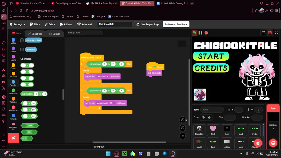Switch to small stage layout
The image size is (281, 158).
264,33
